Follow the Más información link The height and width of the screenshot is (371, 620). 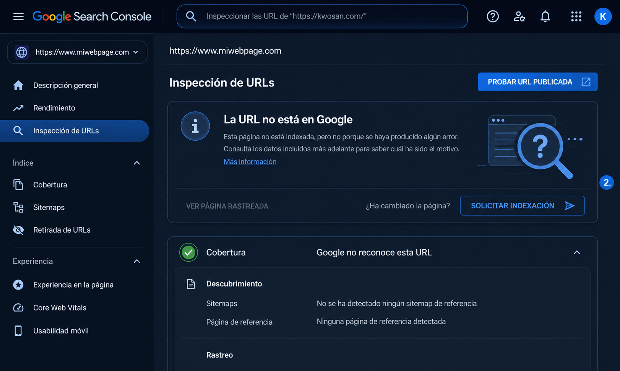250,162
